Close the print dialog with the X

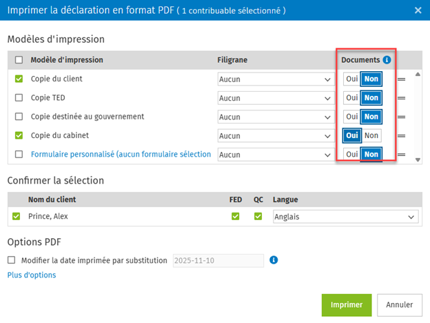[418, 10]
